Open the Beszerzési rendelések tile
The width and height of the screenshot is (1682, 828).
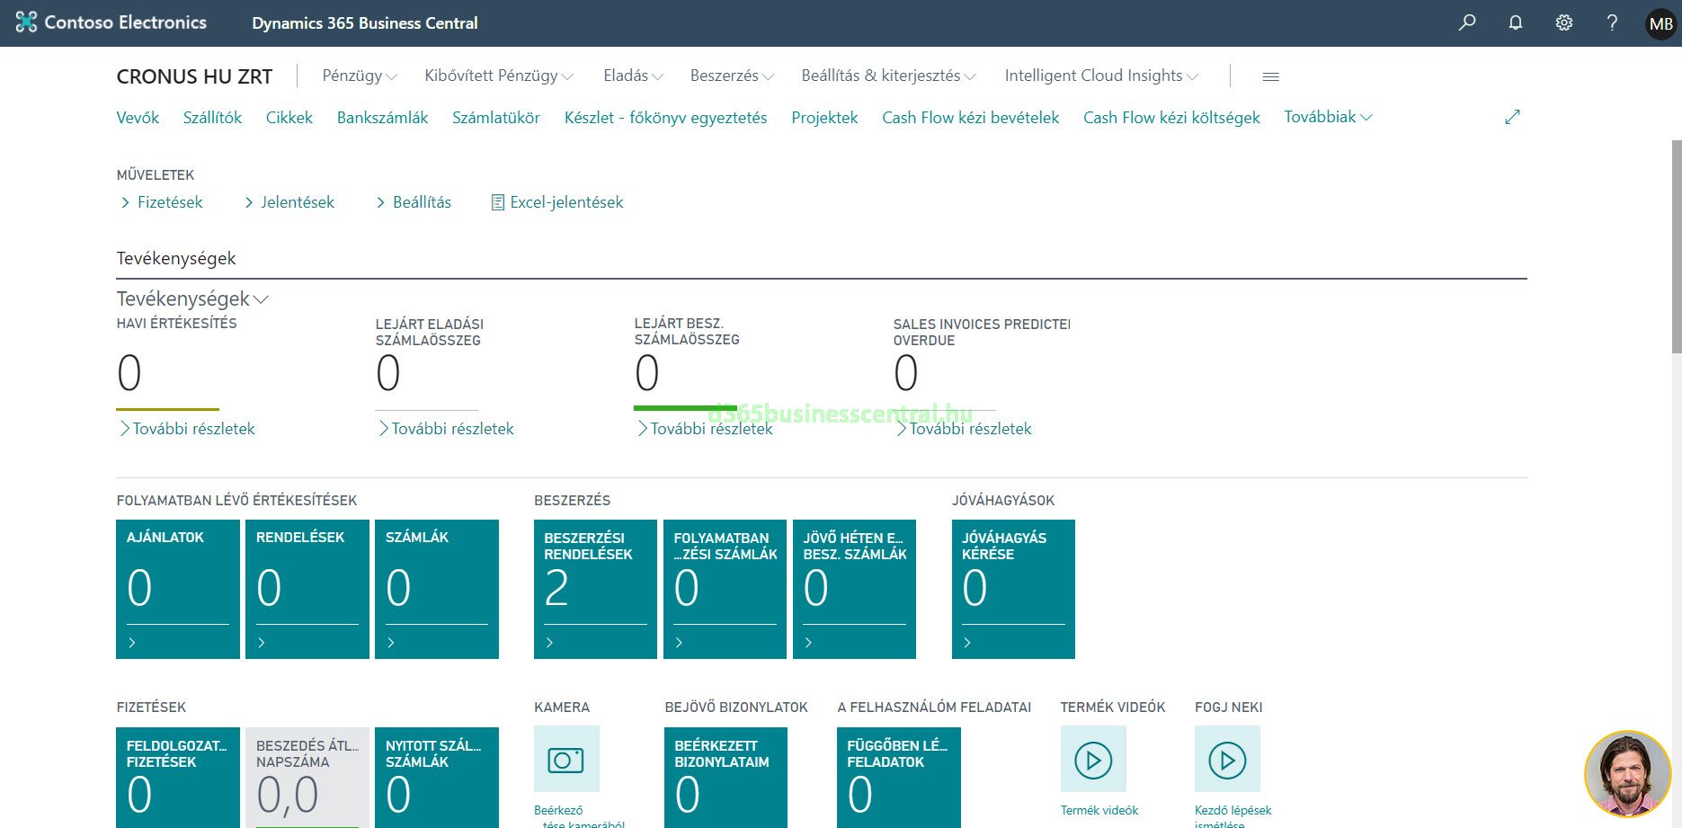(595, 589)
